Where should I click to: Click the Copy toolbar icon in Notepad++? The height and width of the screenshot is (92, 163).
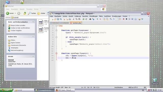pyautogui.click(x=76, y=19)
